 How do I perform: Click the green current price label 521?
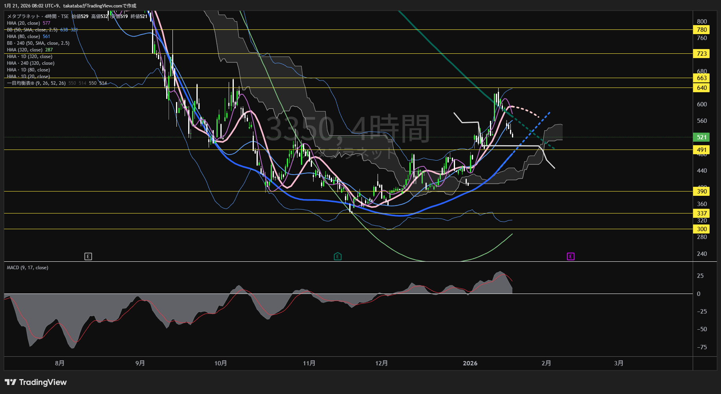pos(702,137)
